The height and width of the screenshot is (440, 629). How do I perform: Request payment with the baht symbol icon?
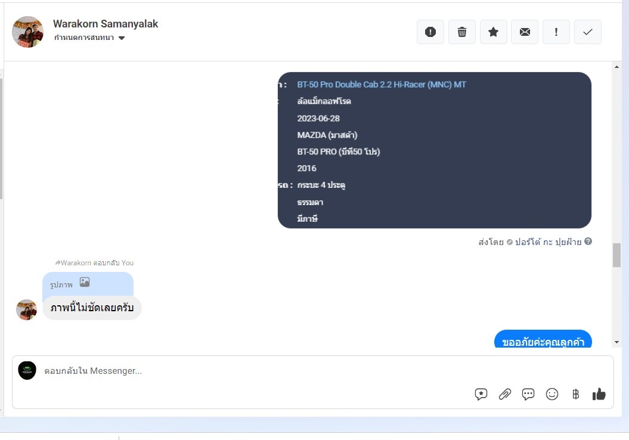(576, 394)
